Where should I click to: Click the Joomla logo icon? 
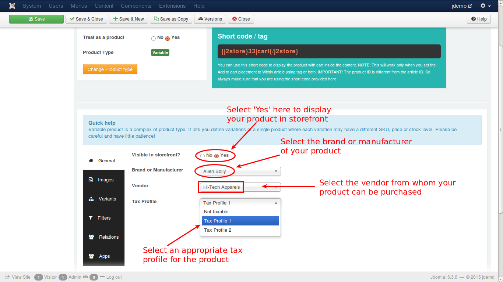[x=12, y=6]
